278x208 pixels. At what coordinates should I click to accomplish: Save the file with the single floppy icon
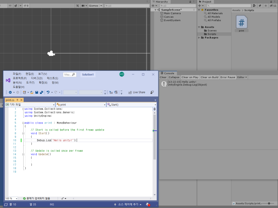coord(37,92)
